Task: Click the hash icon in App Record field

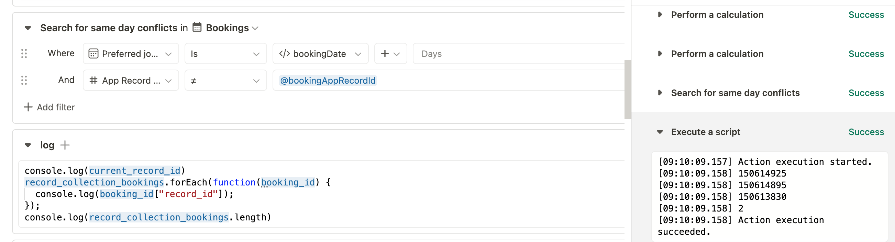Action: pos(93,81)
